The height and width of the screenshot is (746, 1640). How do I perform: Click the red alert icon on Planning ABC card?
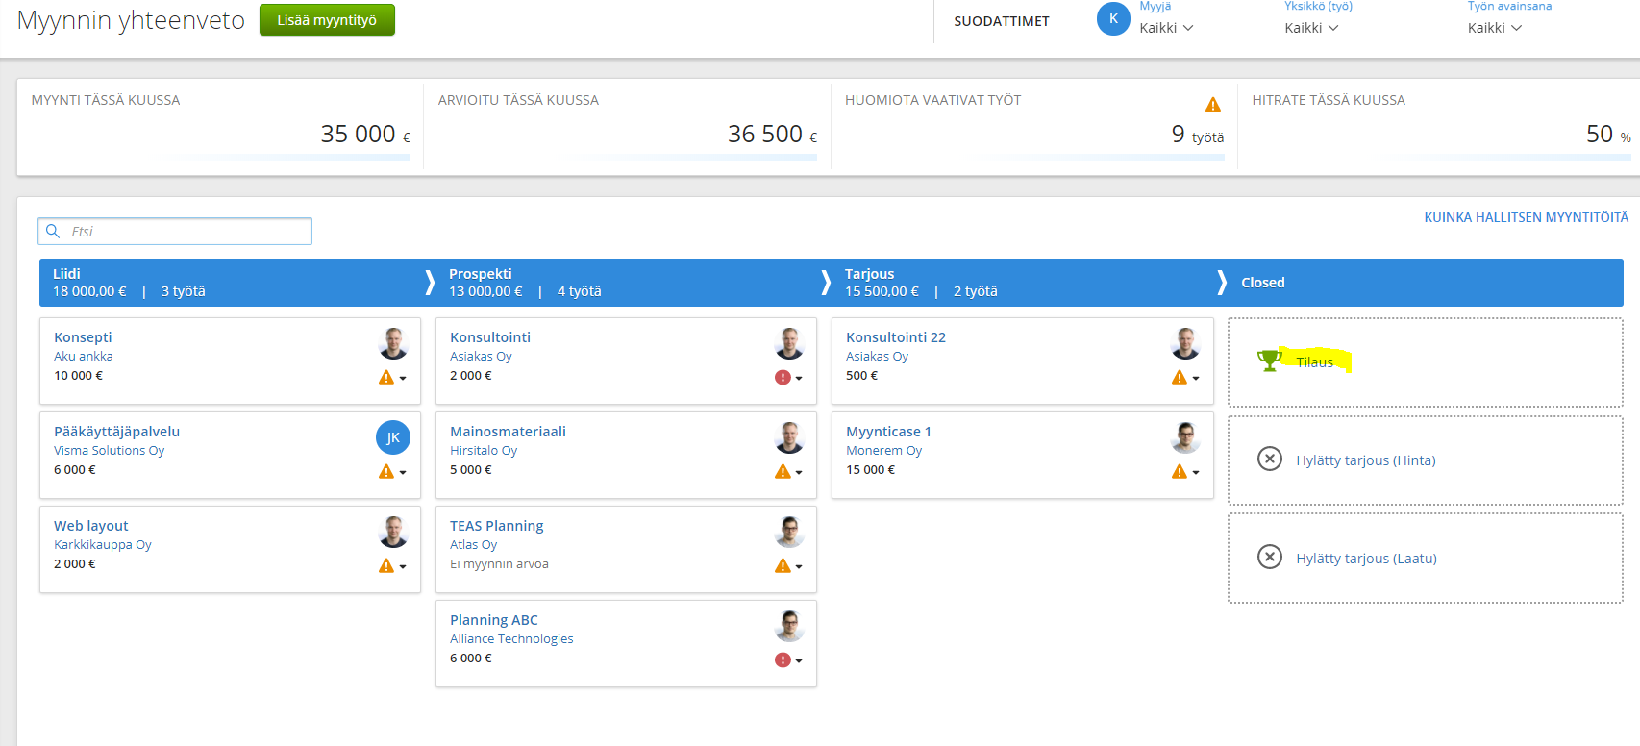[x=783, y=660]
